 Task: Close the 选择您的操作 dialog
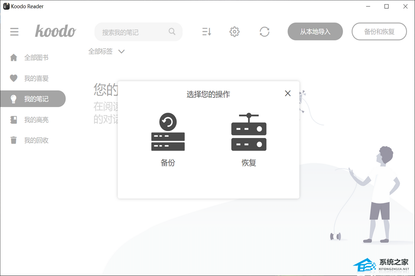[x=288, y=93]
